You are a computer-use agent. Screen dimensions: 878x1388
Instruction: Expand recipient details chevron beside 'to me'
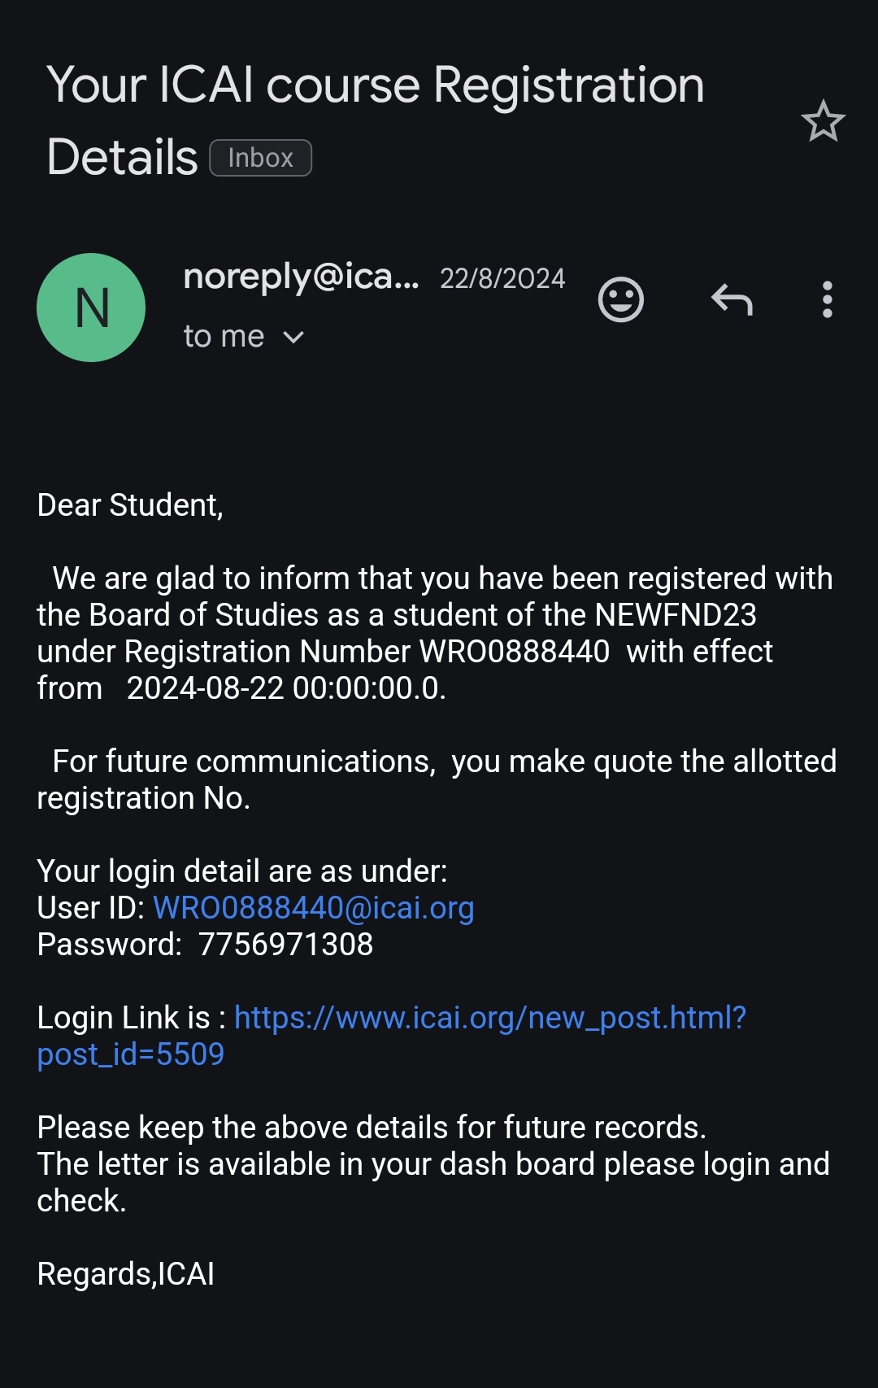(293, 337)
